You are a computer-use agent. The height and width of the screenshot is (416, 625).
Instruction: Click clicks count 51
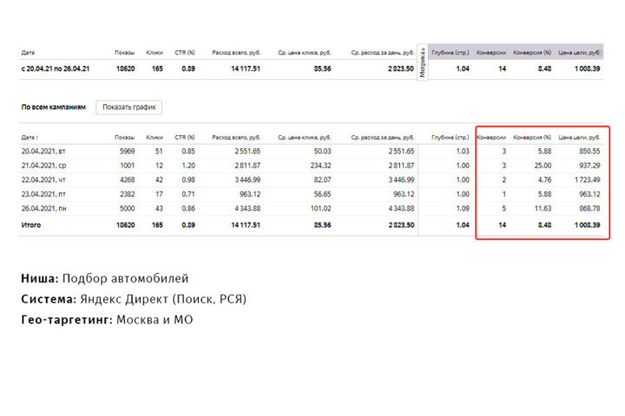point(159,152)
